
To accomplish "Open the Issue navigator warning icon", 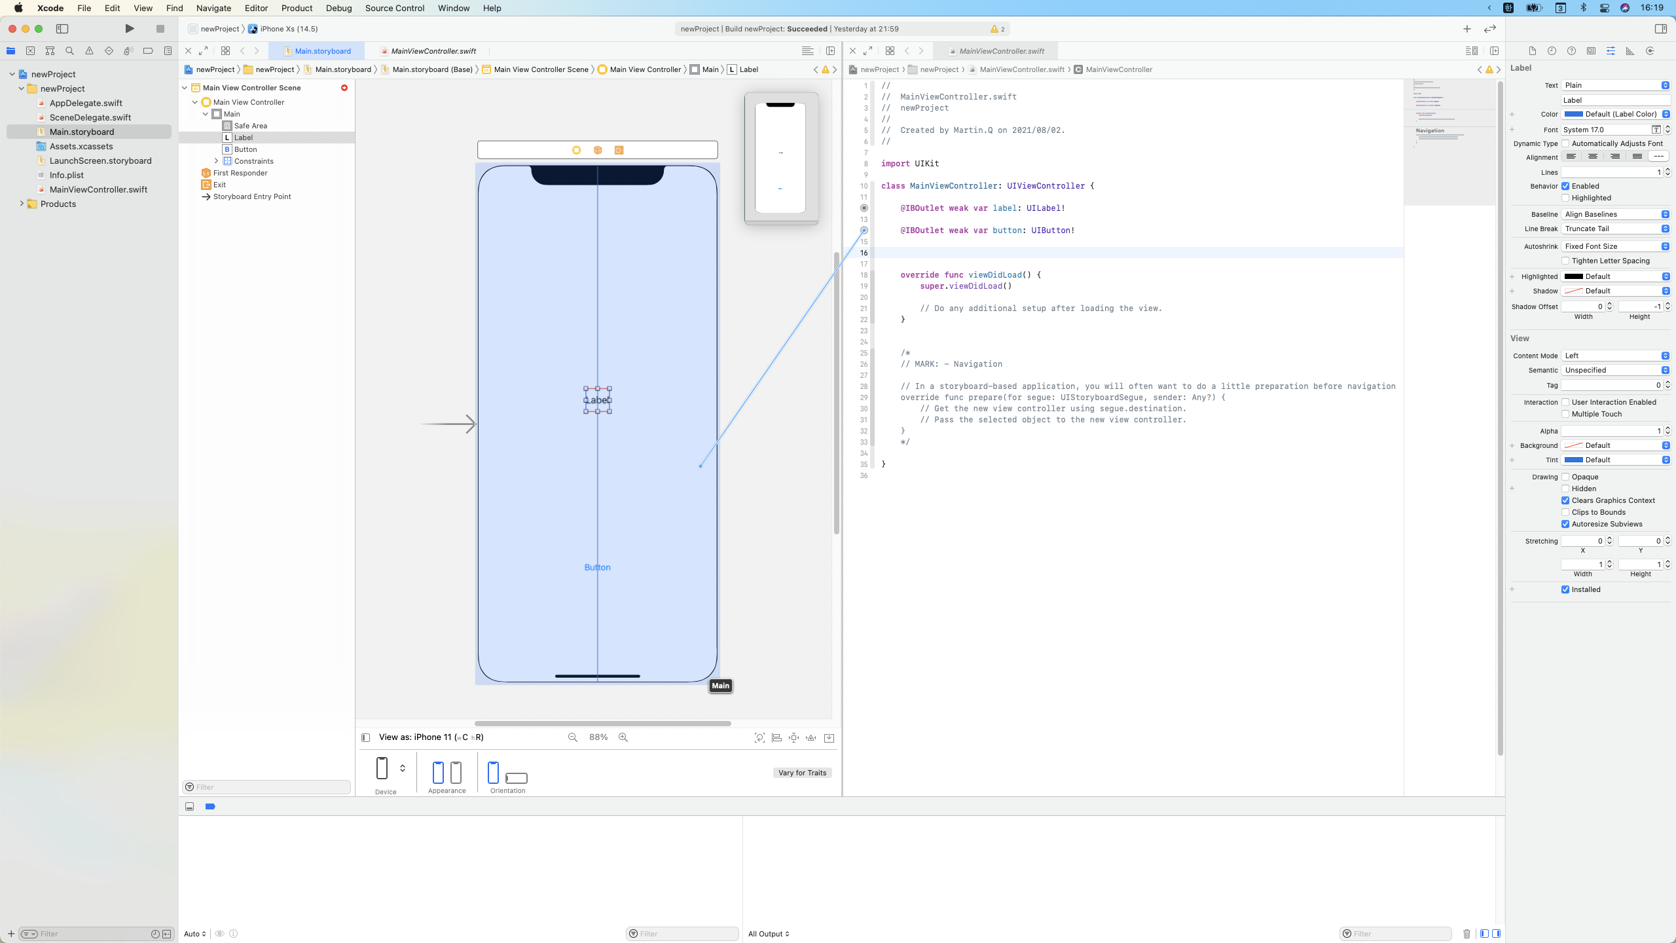I will pos(89,51).
